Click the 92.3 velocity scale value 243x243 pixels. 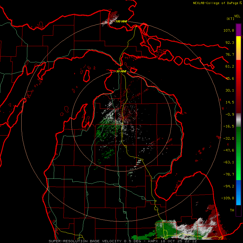(230, 42)
